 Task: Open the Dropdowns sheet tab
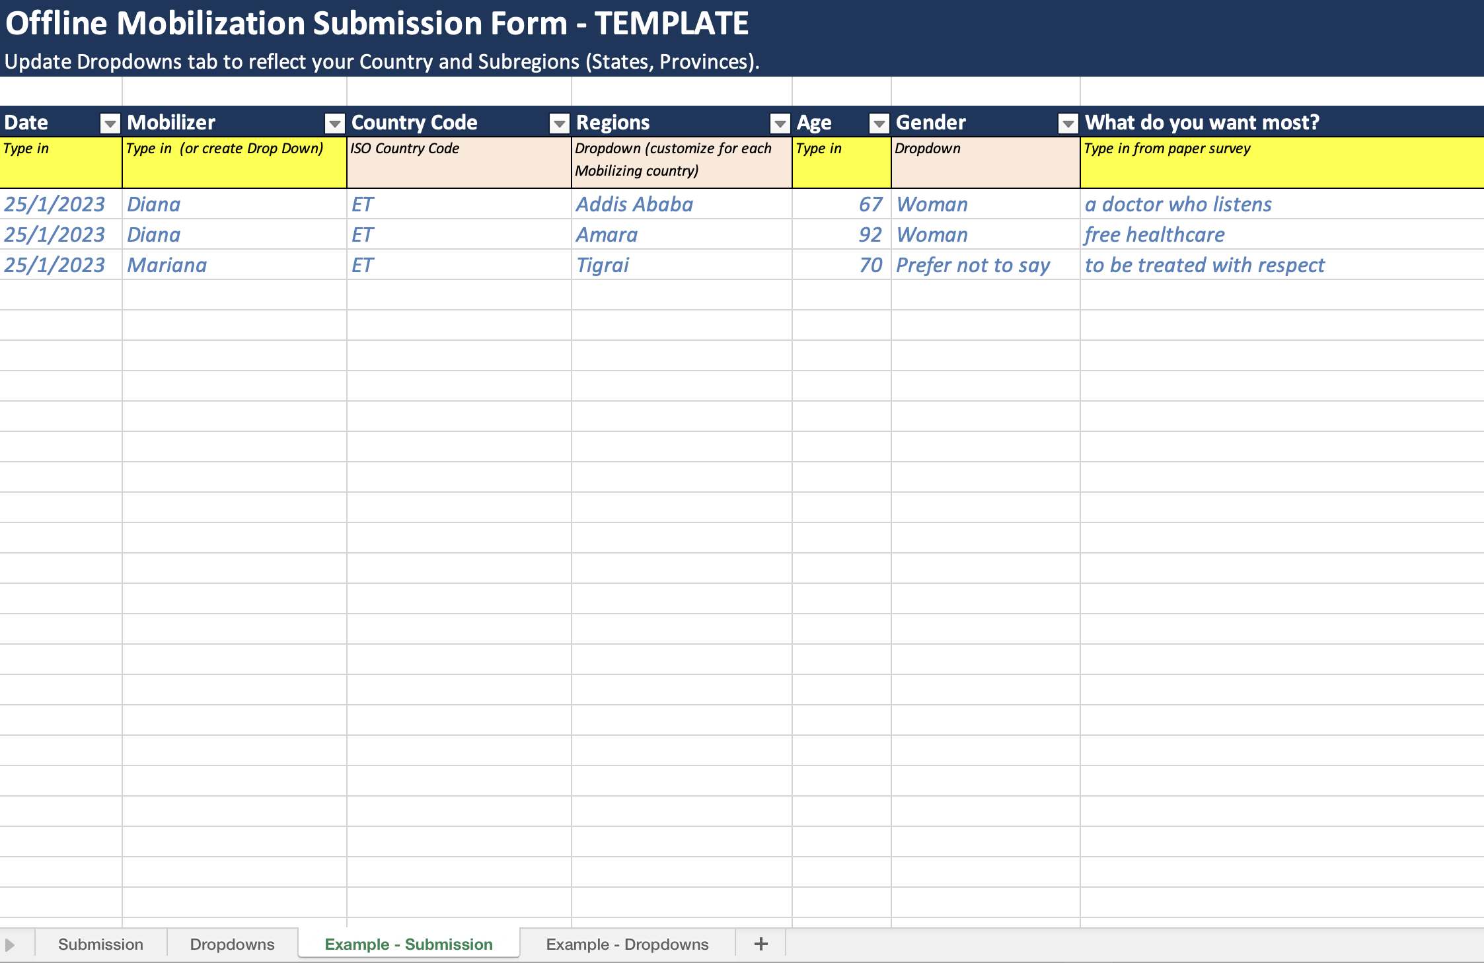pos(232,944)
